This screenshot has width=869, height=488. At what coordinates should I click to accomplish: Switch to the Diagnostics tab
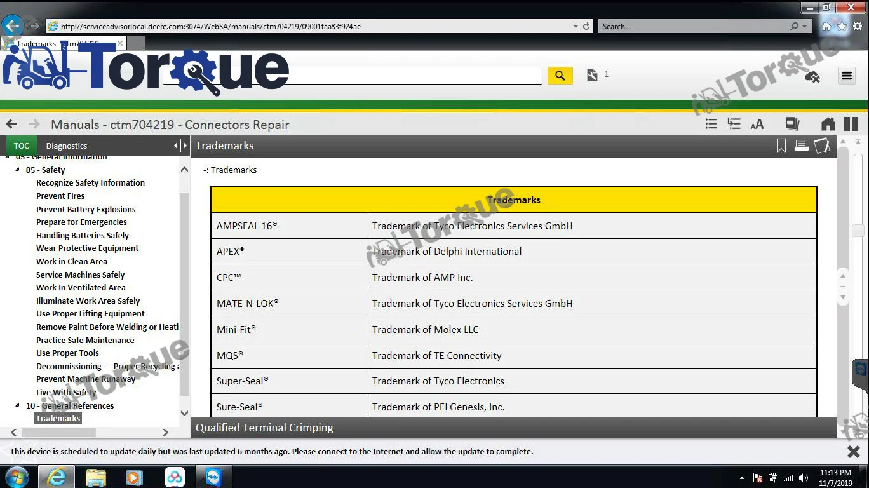[67, 146]
